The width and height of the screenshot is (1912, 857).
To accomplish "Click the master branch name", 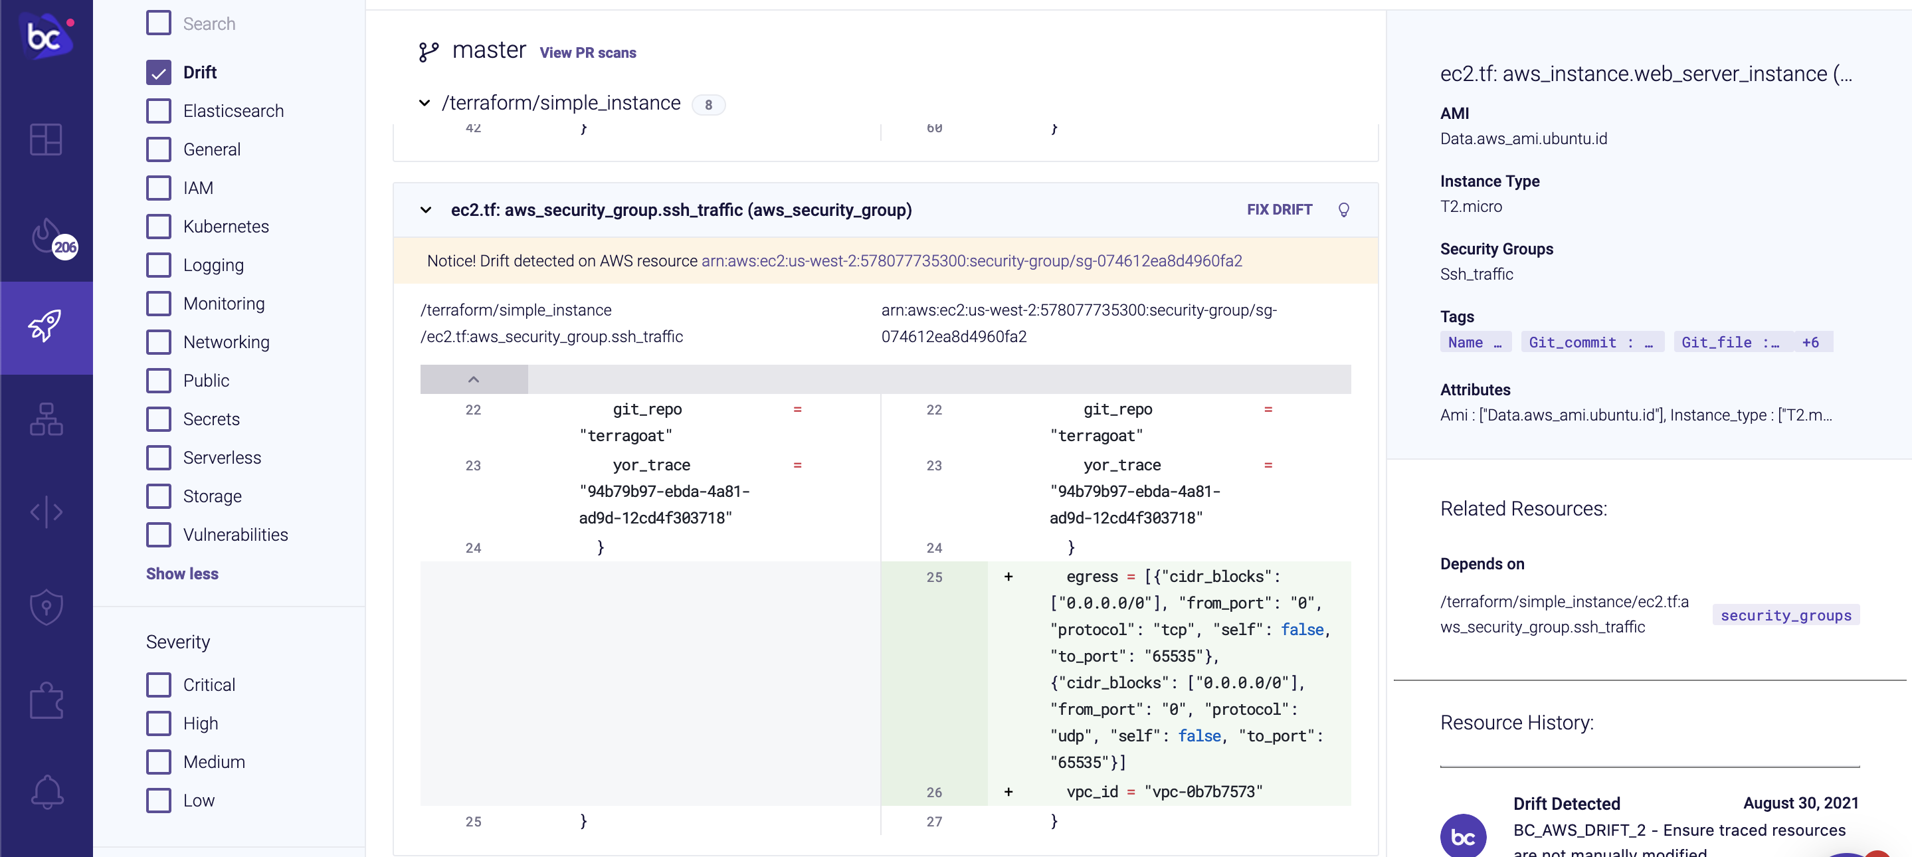I will pos(488,50).
